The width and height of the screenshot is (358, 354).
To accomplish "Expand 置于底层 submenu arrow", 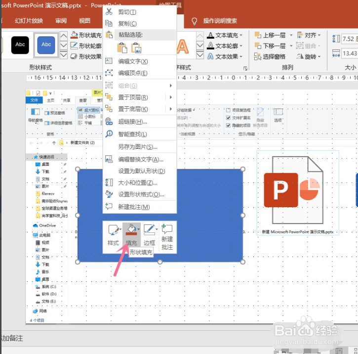I will coord(170,109).
